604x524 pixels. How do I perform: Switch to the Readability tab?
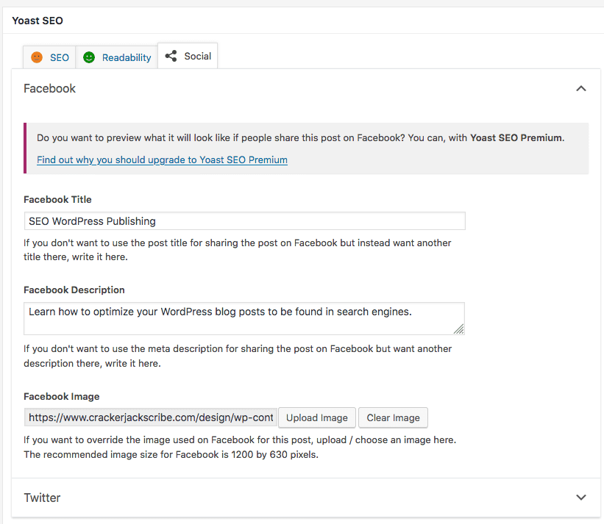pos(117,57)
